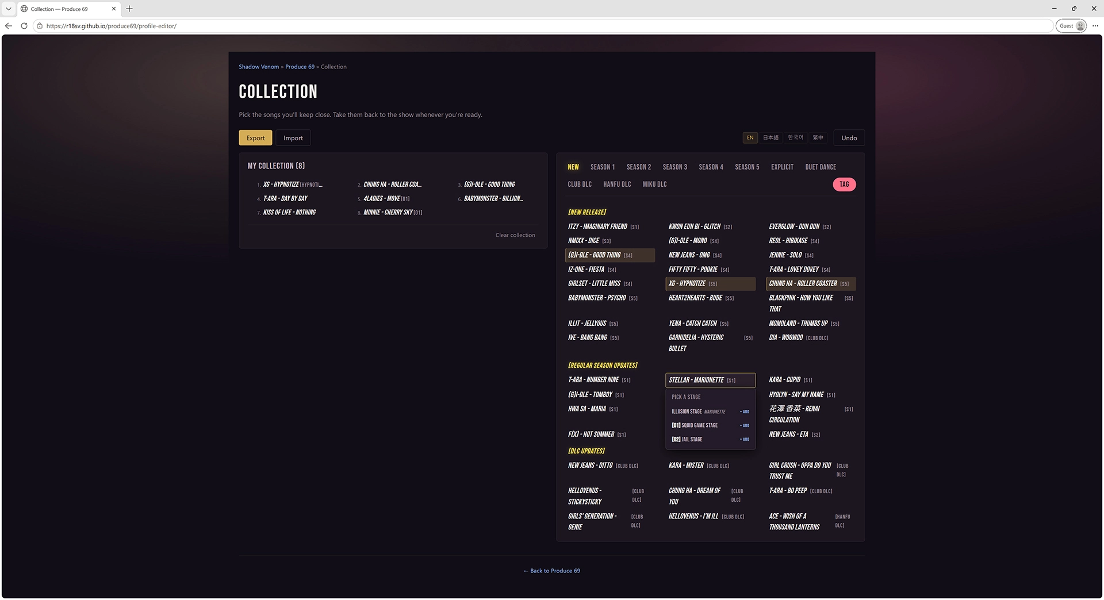Image resolution: width=1104 pixels, height=600 pixels.
Task: Select ACE - Wish of a Thousand Lanterns
Action: coord(811,521)
